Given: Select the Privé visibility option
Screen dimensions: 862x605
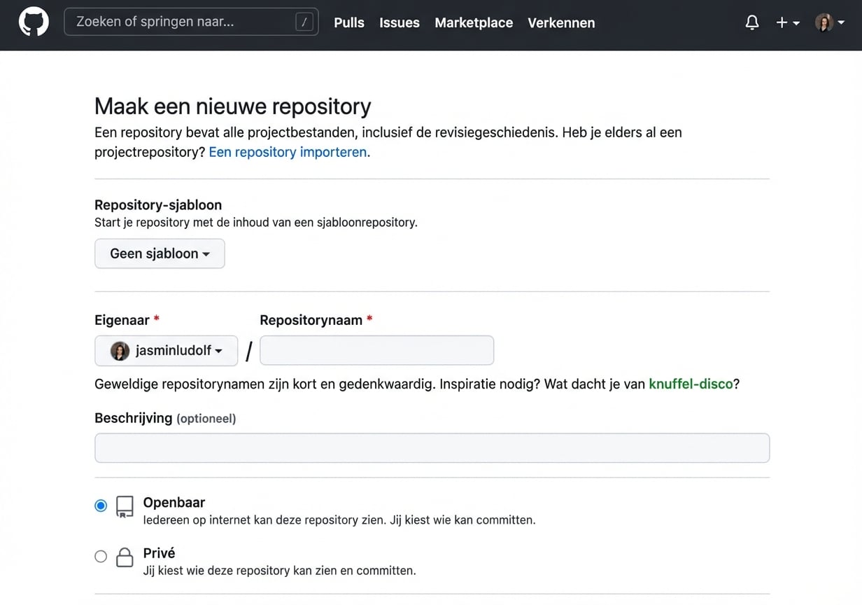Looking at the screenshot, I should [x=101, y=556].
